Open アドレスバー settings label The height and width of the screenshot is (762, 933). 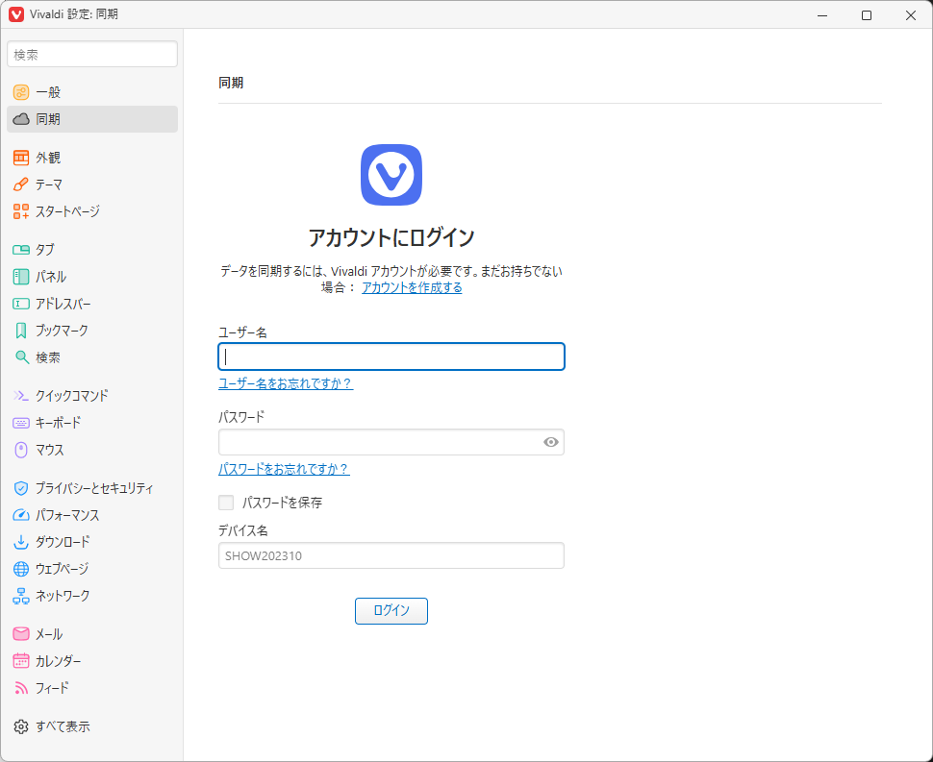63,304
